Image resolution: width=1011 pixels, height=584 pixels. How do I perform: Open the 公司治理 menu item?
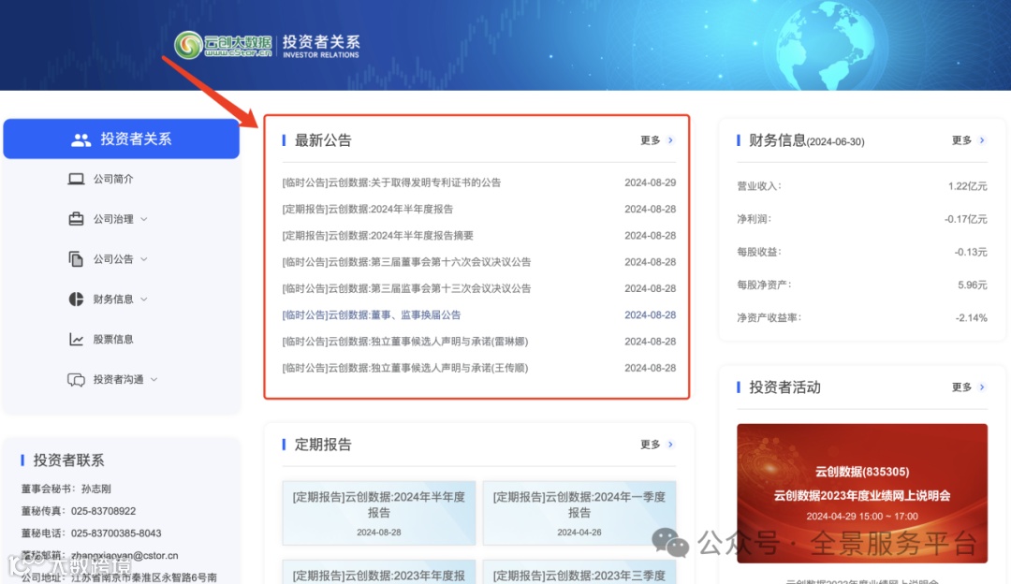tap(113, 218)
